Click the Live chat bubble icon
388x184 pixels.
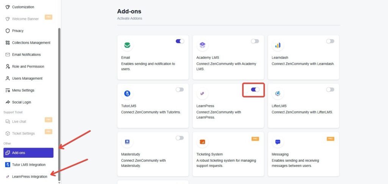tap(8, 121)
